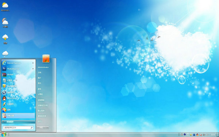Select the rainbow-cloud Computer desktop icon
219x137 pixels.
pos(5,23)
